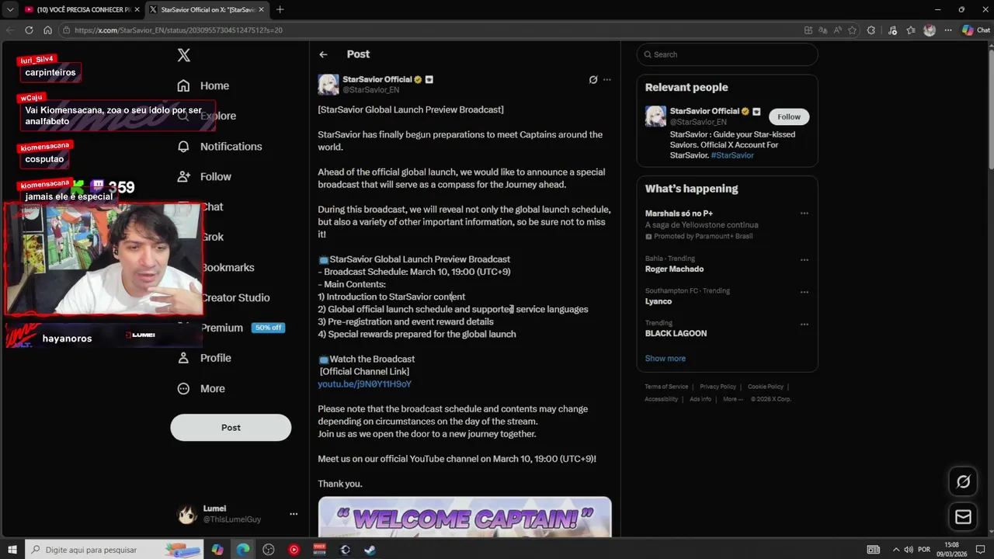This screenshot has width=994, height=559.
Task: Open the Welcome Captain image
Action: (x=464, y=517)
